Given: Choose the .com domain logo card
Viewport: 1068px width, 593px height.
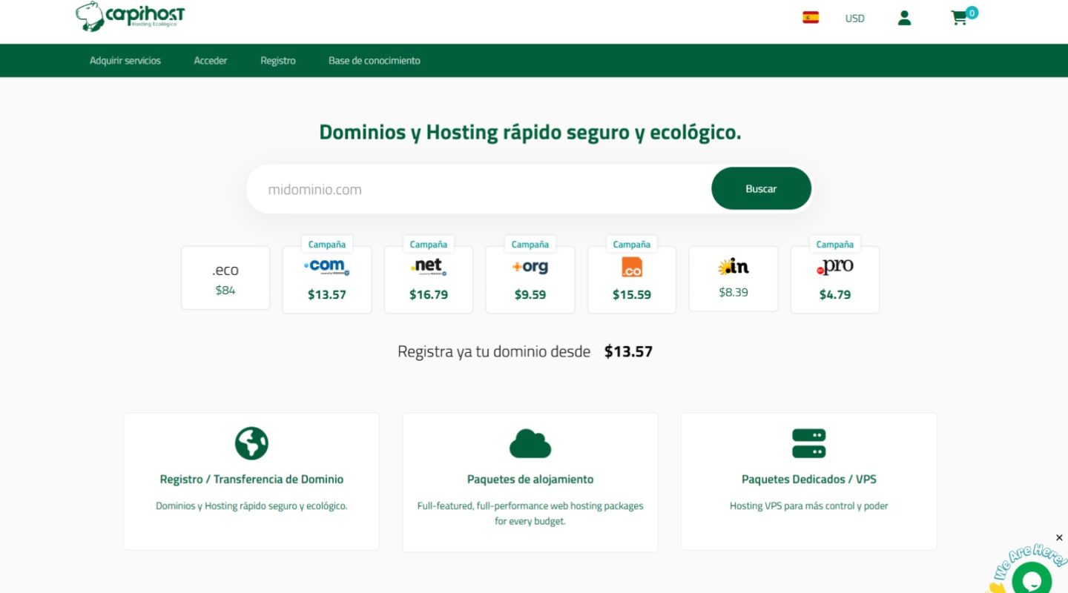Looking at the screenshot, I should pos(327,279).
